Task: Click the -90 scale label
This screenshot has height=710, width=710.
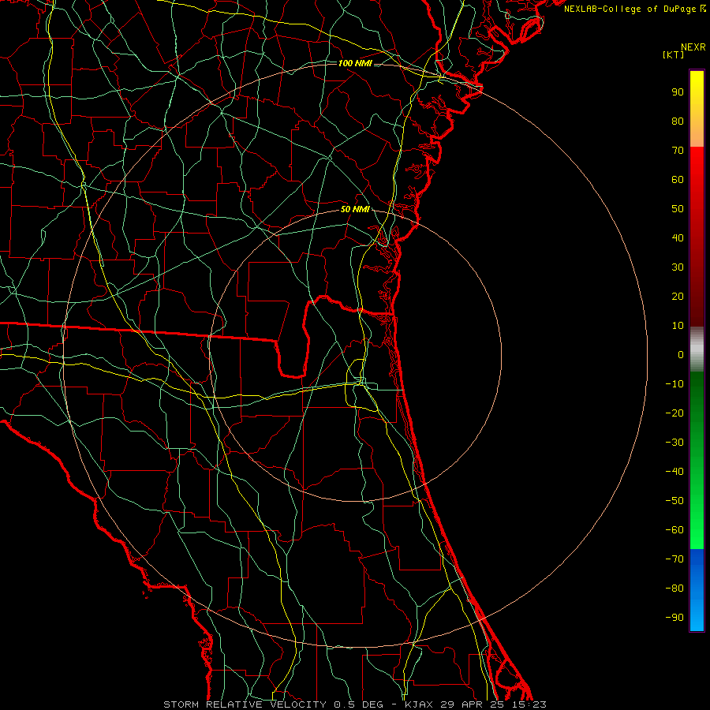Action: point(674,618)
